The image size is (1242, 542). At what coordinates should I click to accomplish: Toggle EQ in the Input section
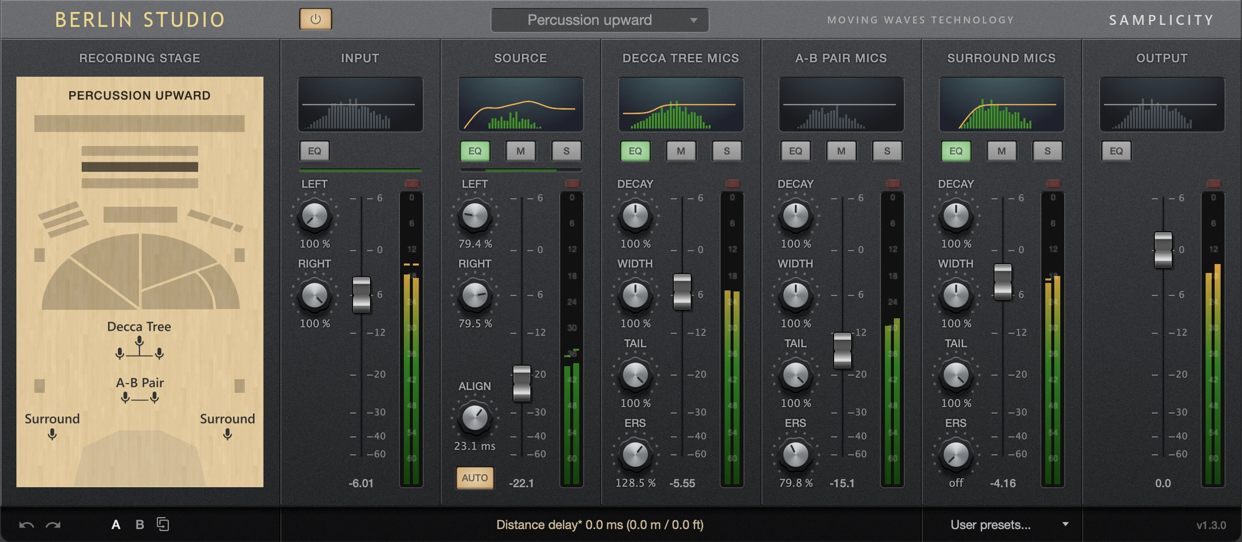pyautogui.click(x=314, y=151)
